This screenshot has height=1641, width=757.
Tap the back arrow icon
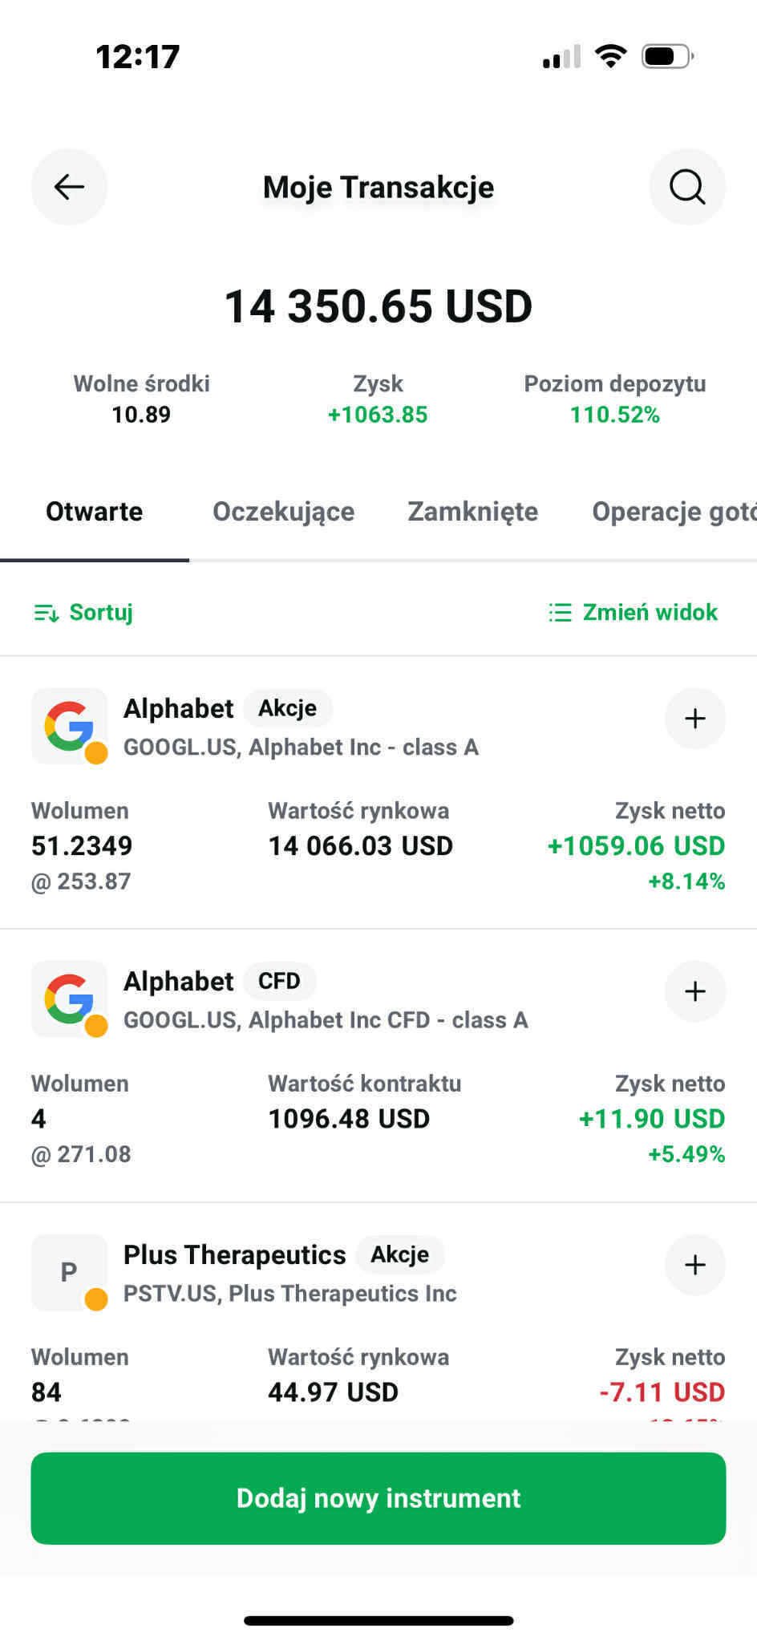69,187
